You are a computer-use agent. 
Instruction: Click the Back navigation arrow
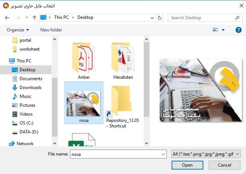point(7,18)
